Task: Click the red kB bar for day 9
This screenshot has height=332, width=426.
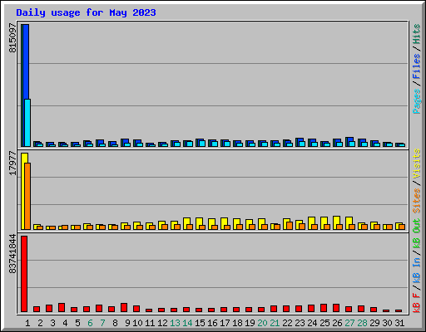Action: 124,308
